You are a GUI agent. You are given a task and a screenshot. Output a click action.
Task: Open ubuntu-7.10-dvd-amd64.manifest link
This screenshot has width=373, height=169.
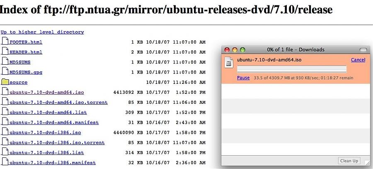point(54,122)
